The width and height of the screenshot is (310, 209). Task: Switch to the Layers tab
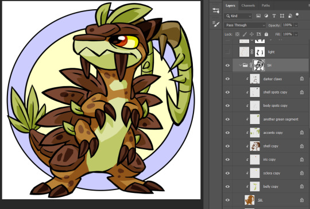pos(230,6)
